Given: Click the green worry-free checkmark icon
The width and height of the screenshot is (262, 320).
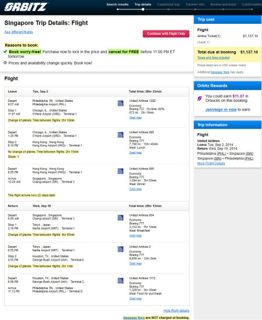Looking at the screenshot, I should click(x=5, y=52).
